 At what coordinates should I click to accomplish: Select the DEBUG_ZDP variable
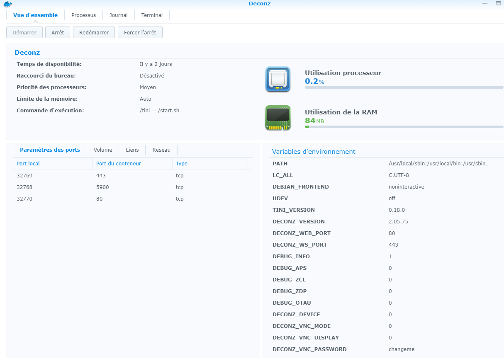pyautogui.click(x=290, y=291)
